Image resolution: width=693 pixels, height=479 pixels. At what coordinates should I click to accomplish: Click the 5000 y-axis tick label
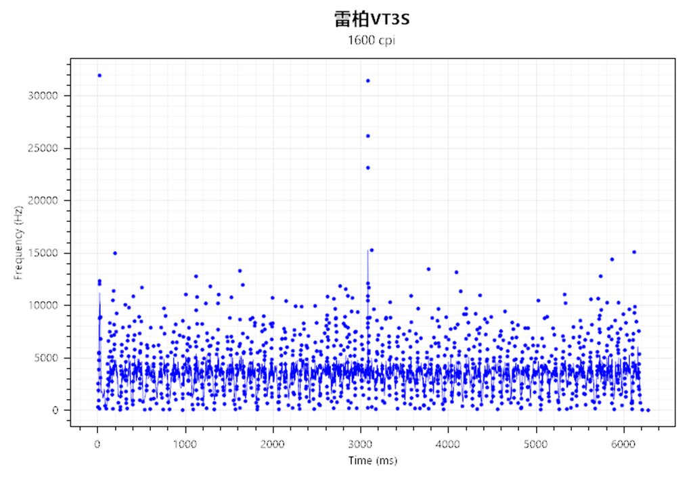46,358
